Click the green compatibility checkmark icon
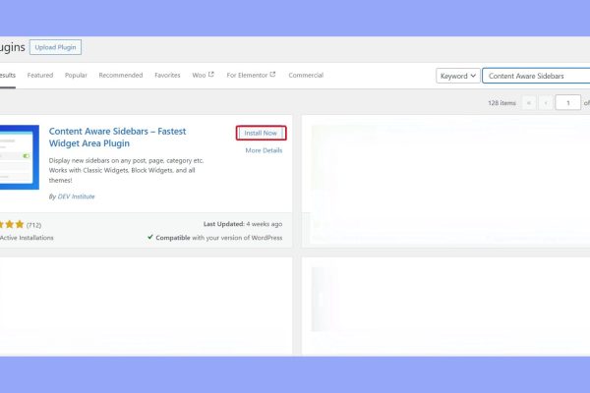590x393 pixels. 150,237
